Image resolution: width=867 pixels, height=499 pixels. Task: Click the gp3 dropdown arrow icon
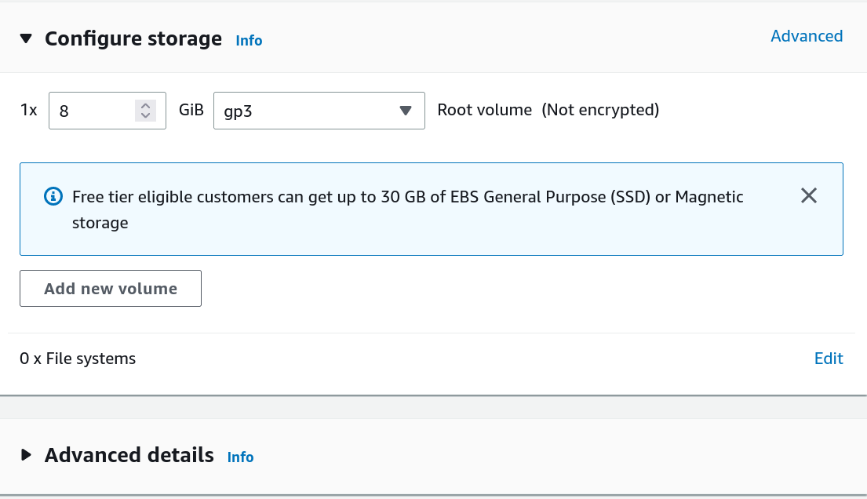coord(406,111)
